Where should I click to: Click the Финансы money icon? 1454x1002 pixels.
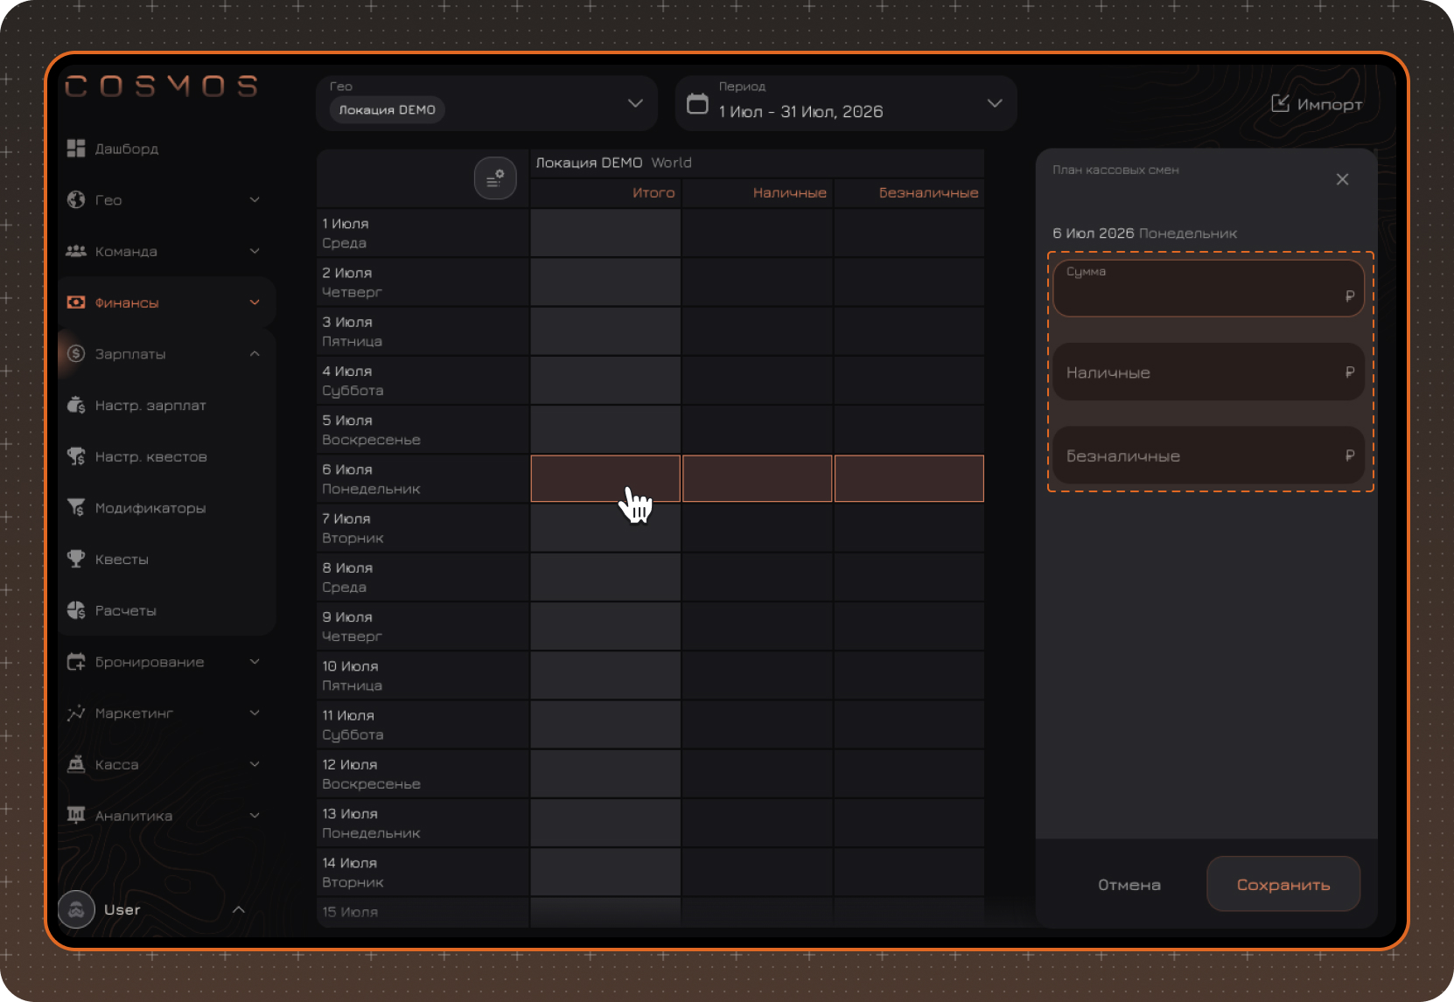[x=76, y=303]
